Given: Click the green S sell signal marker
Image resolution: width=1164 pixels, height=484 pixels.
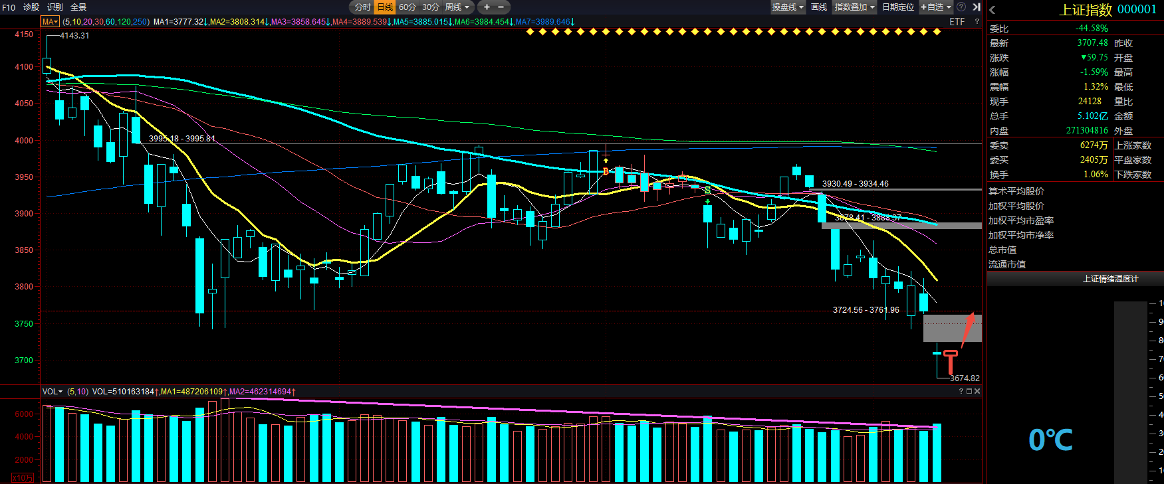Looking at the screenshot, I should point(707,191).
